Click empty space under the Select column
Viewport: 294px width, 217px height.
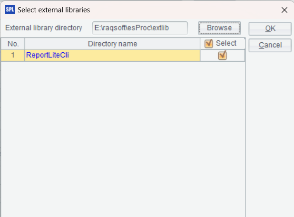click(222, 133)
